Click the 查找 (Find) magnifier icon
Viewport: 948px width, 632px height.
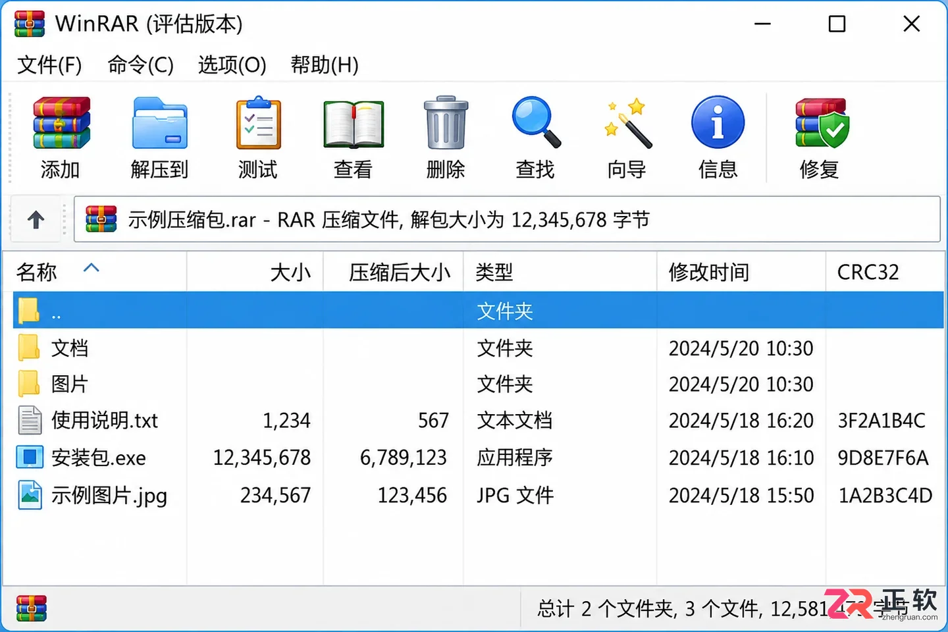pyautogui.click(x=536, y=122)
